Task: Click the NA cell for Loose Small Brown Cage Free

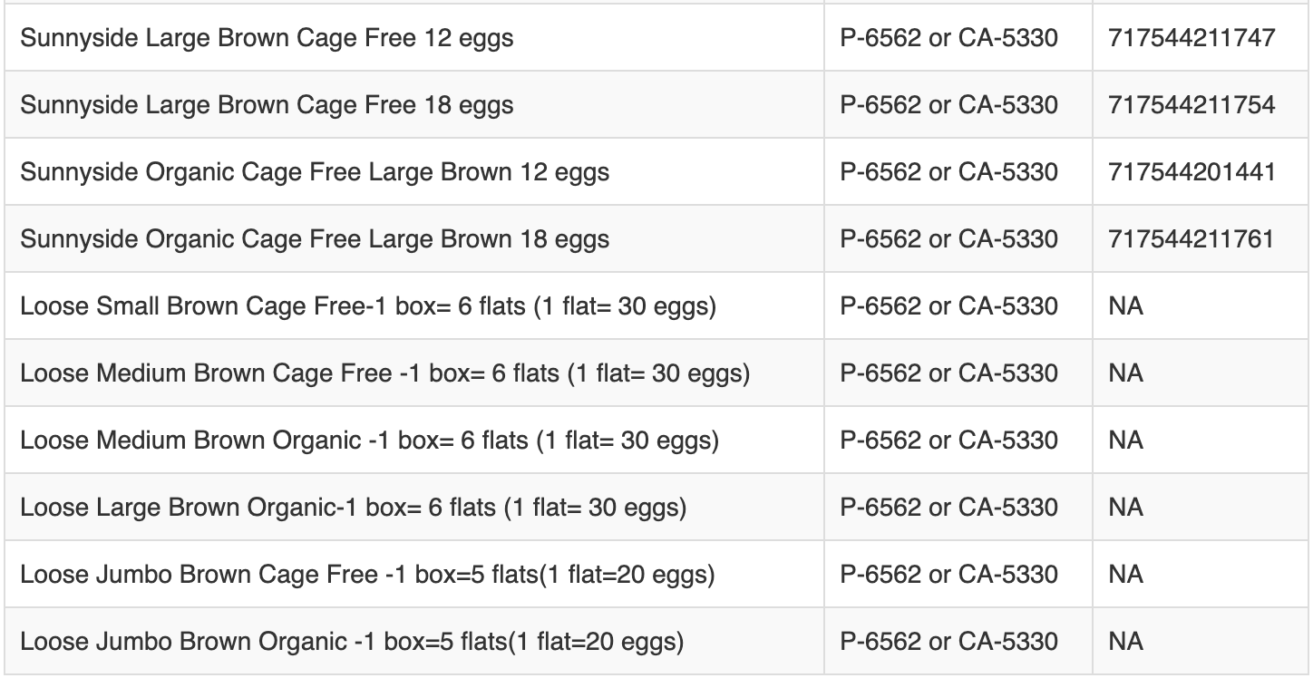Action: pyautogui.click(x=1125, y=306)
